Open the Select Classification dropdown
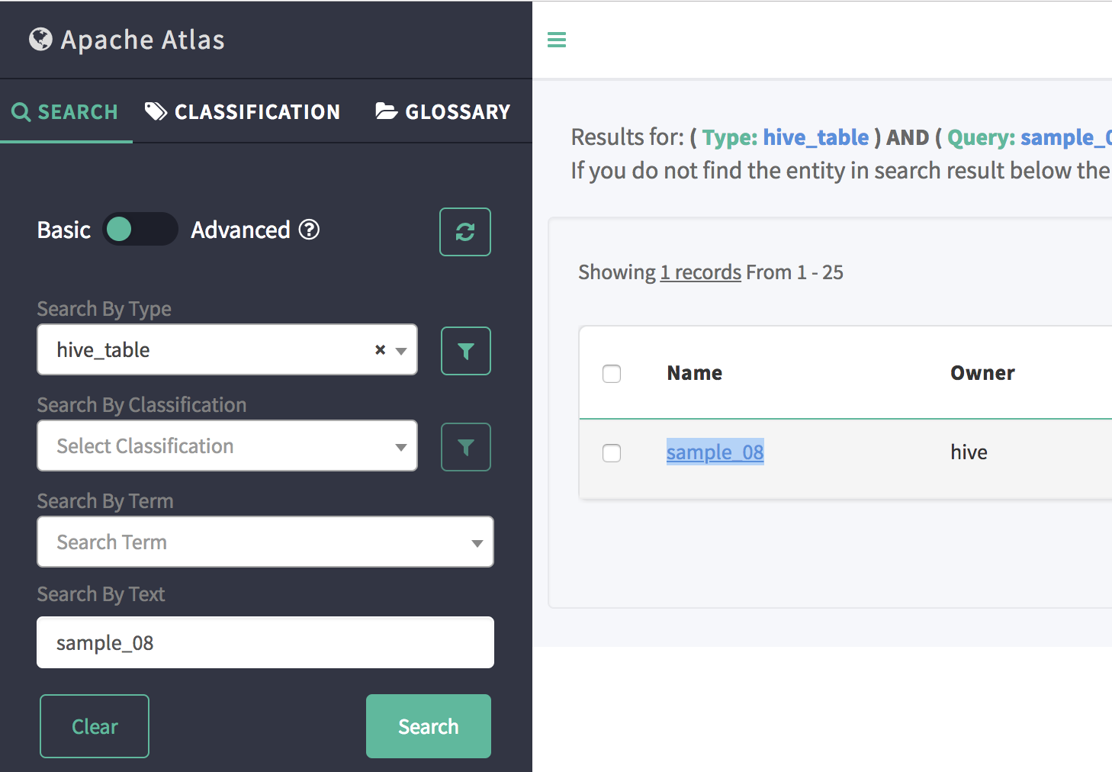 tap(227, 446)
